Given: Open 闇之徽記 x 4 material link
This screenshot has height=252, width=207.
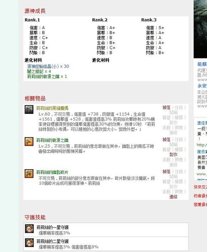Looking at the screenshot, I should pos(39,71).
